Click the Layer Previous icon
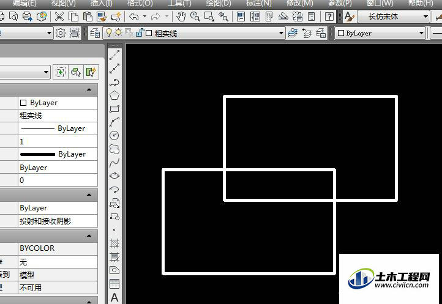The image size is (442, 304). coord(307,33)
